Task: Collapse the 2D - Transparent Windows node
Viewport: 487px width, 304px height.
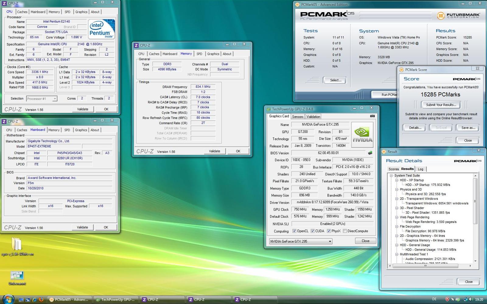Action: tap(397, 199)
